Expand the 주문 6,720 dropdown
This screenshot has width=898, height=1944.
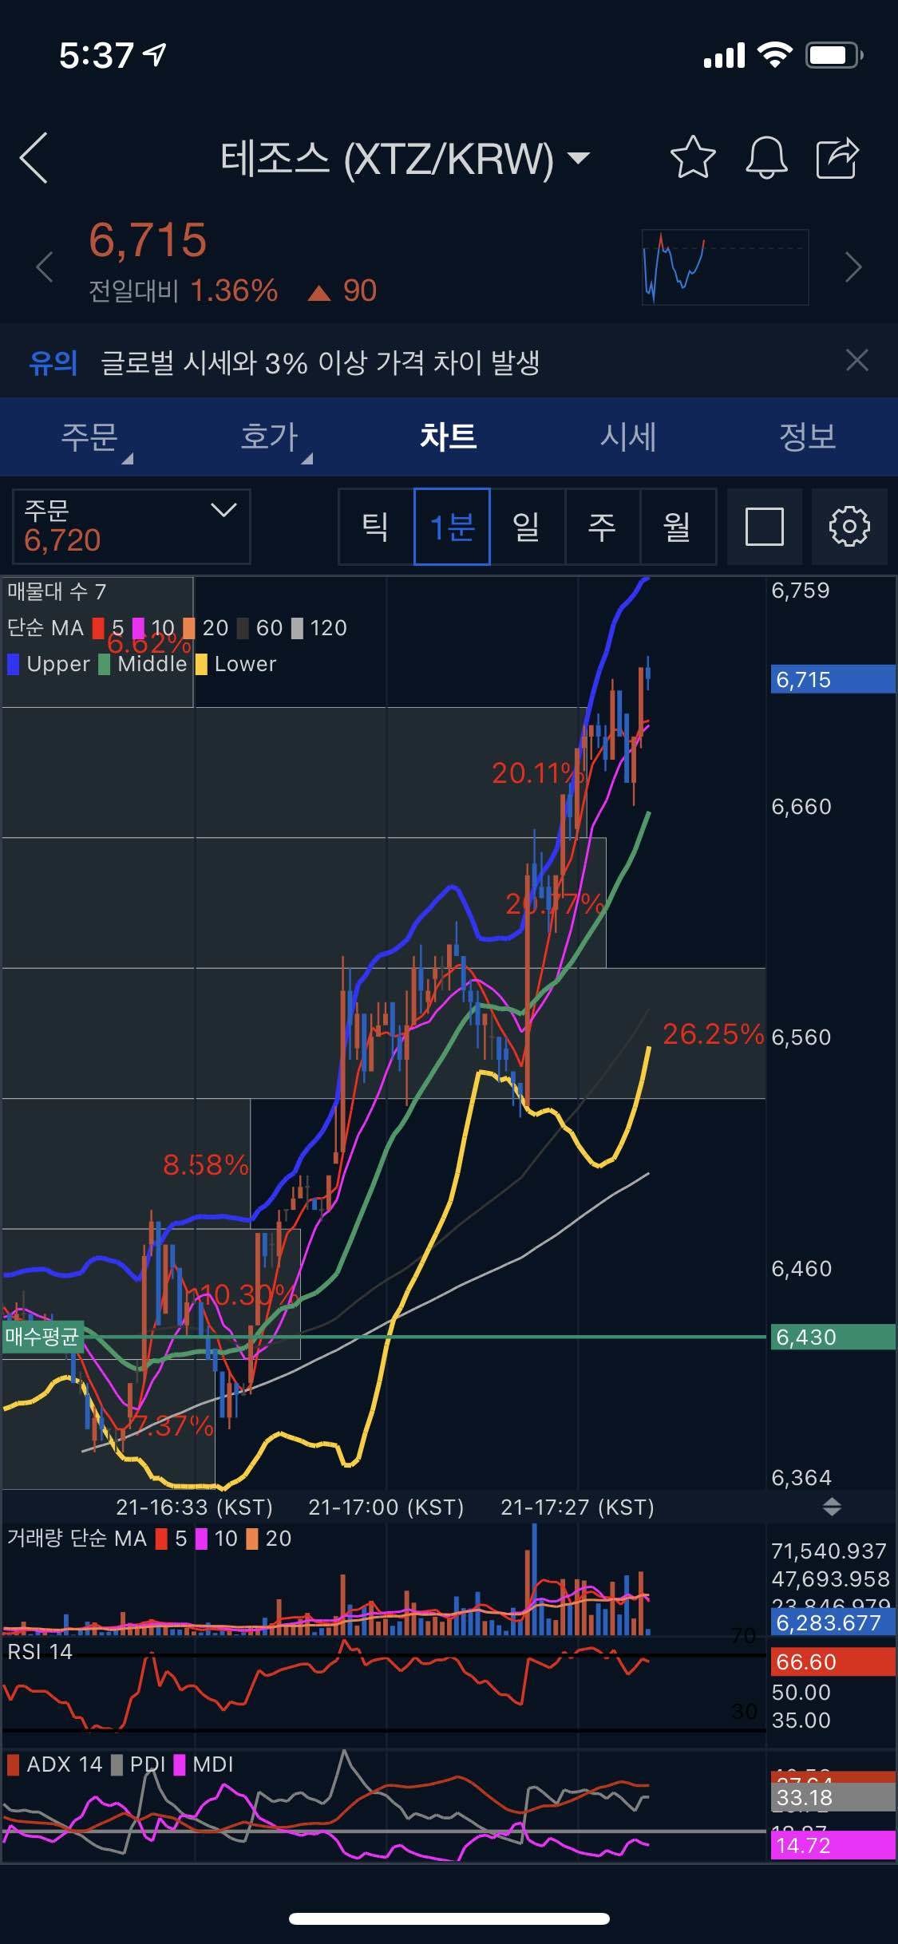[x=132, y=527]
